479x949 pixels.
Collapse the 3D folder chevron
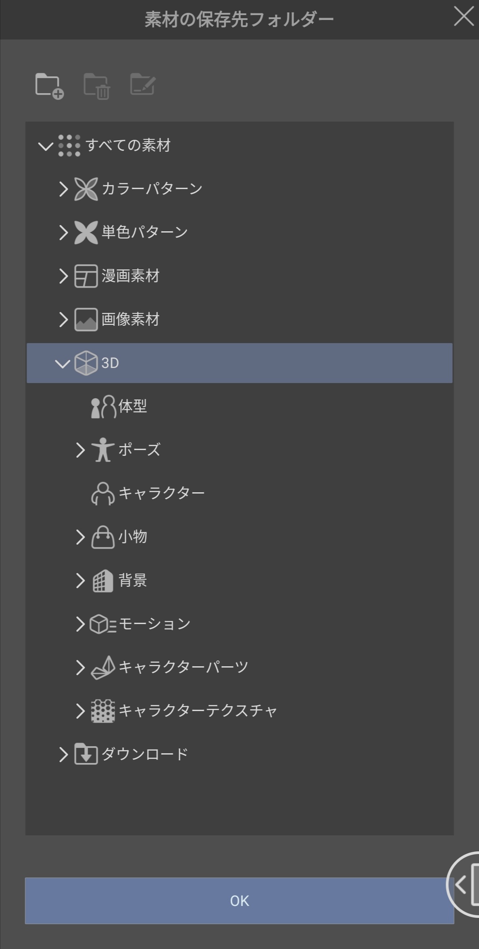(x=63, y=364)
